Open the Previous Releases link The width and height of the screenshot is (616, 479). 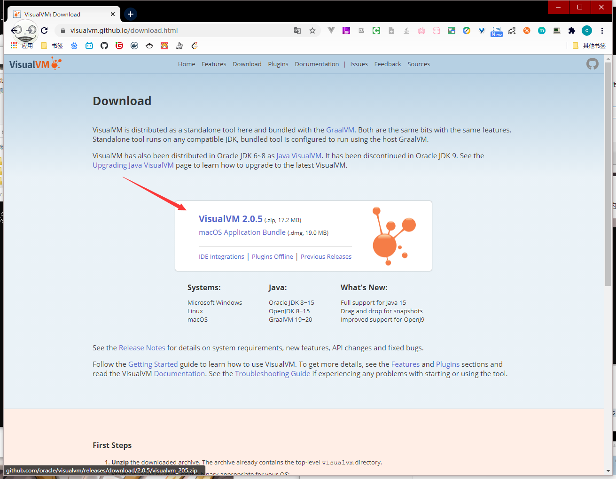[x=326, y=257]
